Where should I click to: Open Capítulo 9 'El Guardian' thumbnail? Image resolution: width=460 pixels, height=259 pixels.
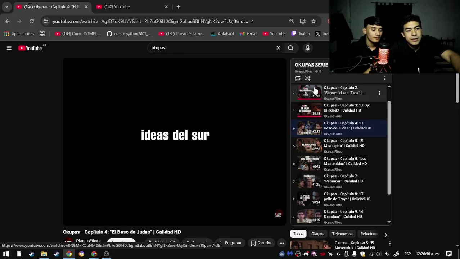[x=309, y=217]
